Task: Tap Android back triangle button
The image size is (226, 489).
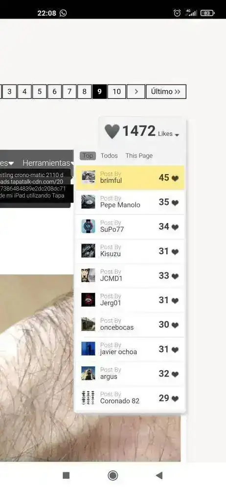Action: point(159,475)
